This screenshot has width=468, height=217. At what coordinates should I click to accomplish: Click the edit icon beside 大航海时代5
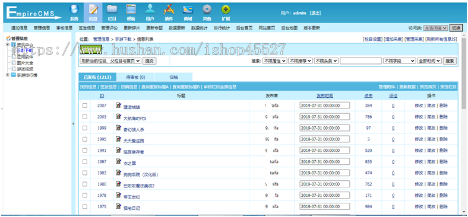click(x=119, y=117)
